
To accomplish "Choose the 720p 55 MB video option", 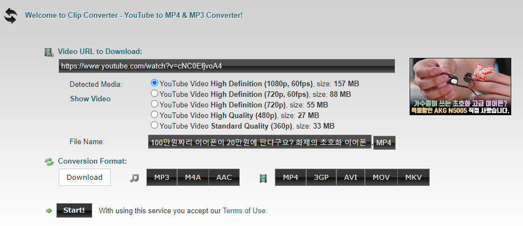I will click(x=154, y=104).
